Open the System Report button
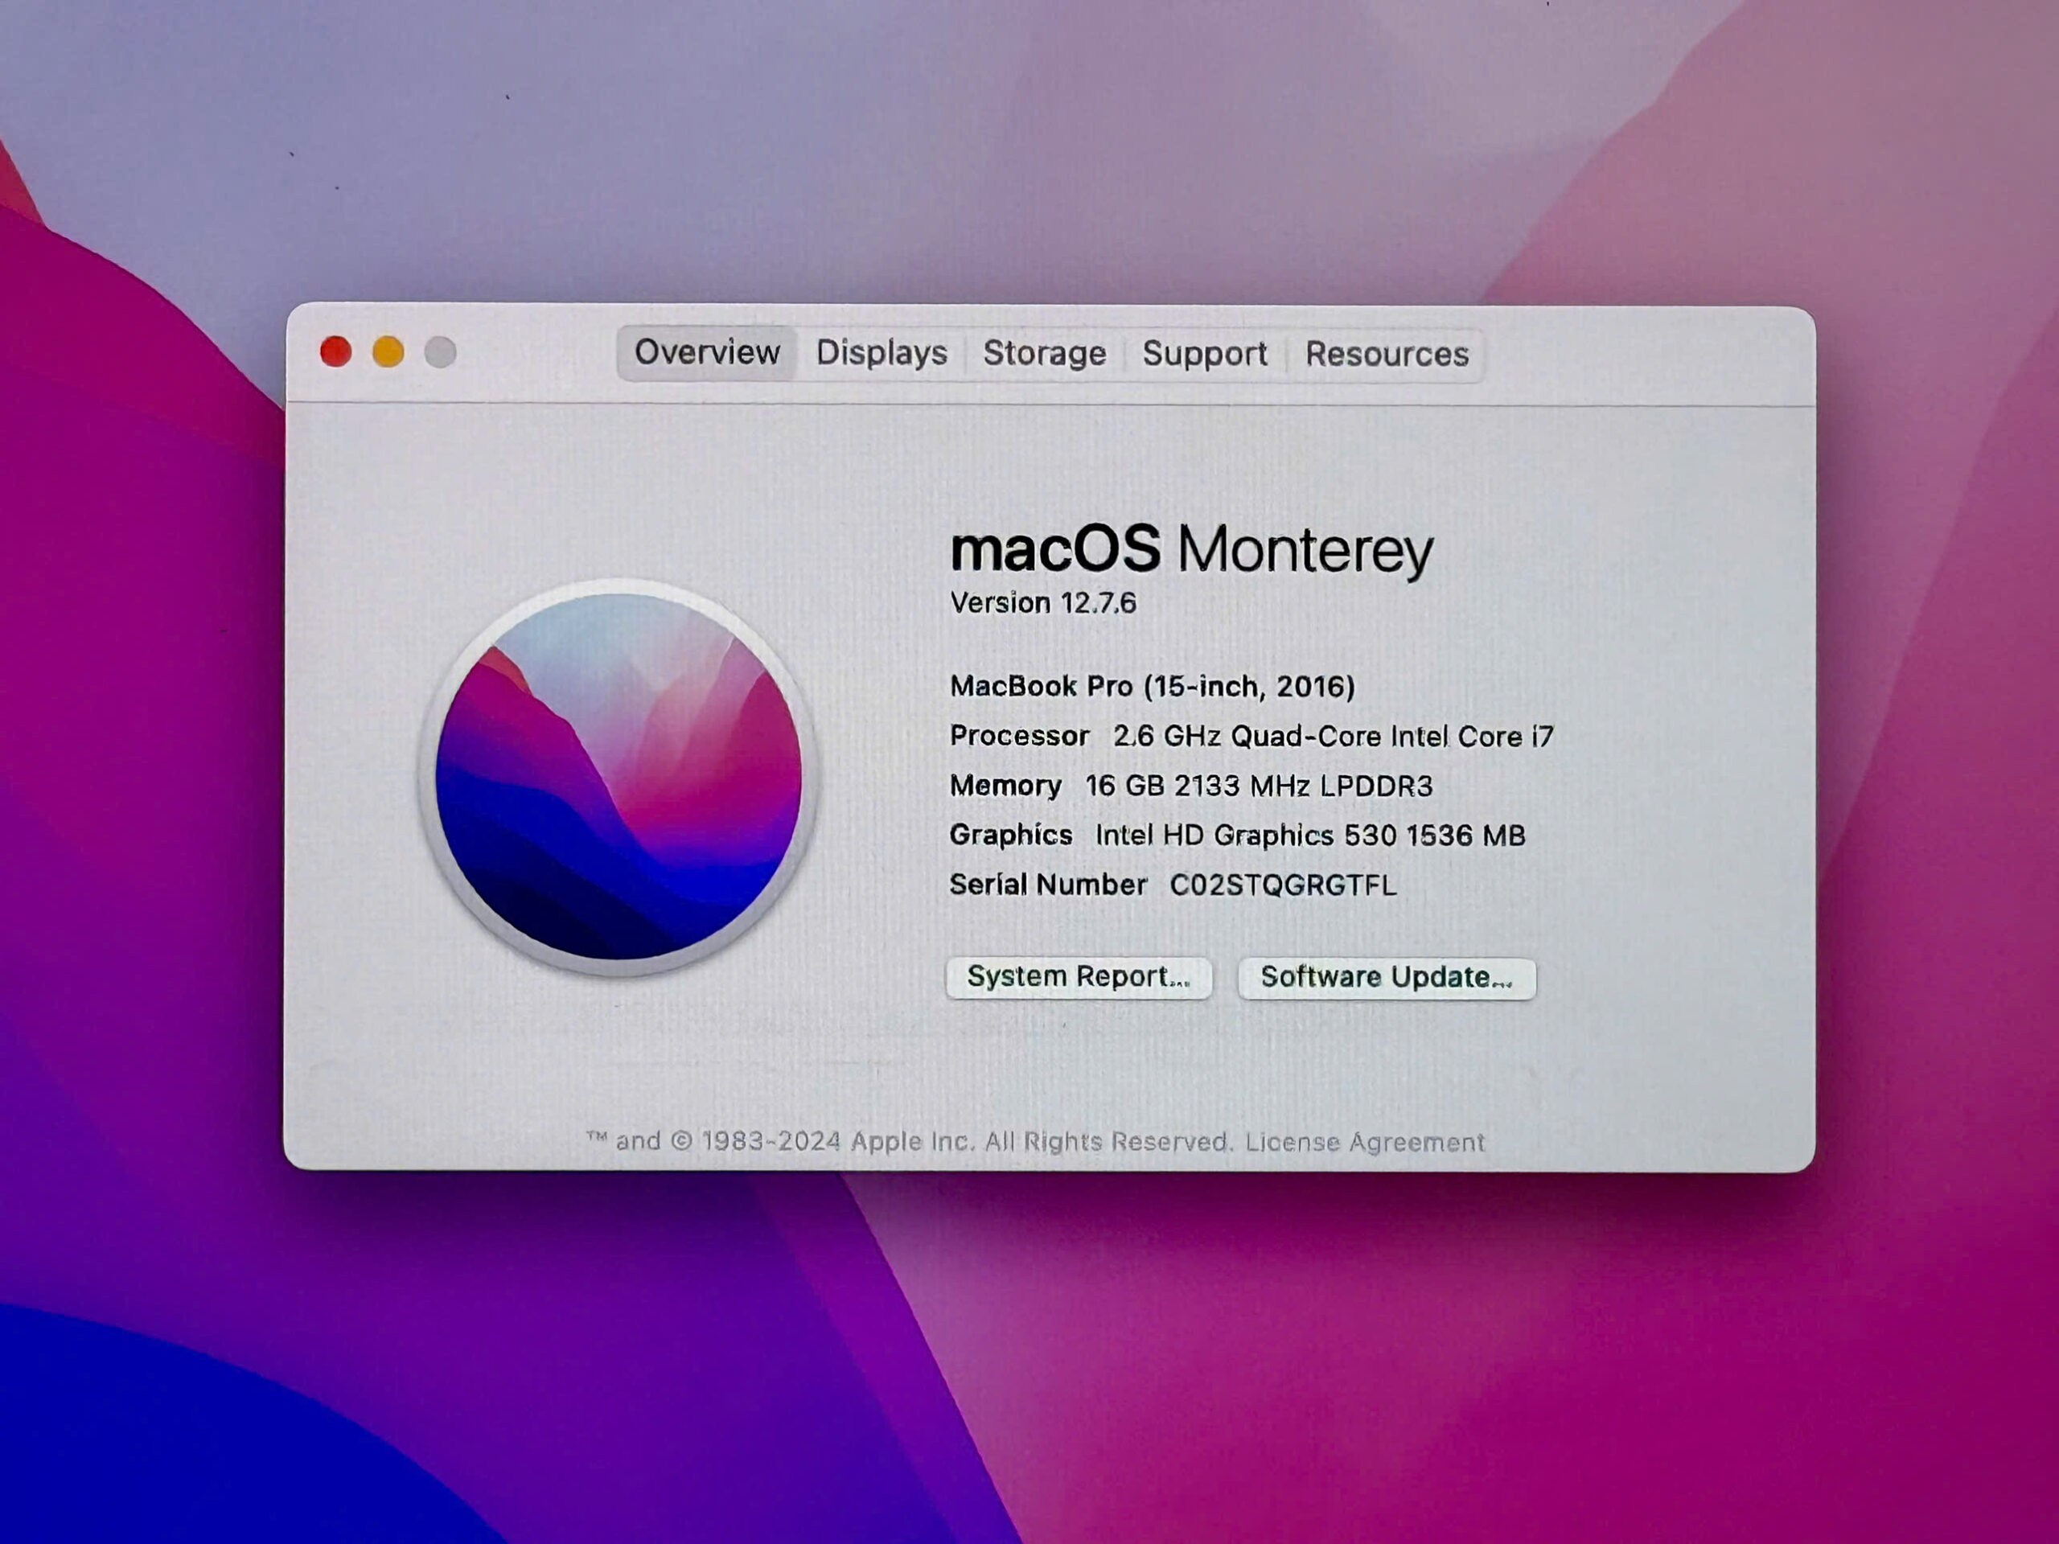The height and width of the screenshot is (1544, 2059). point(1079,977)
